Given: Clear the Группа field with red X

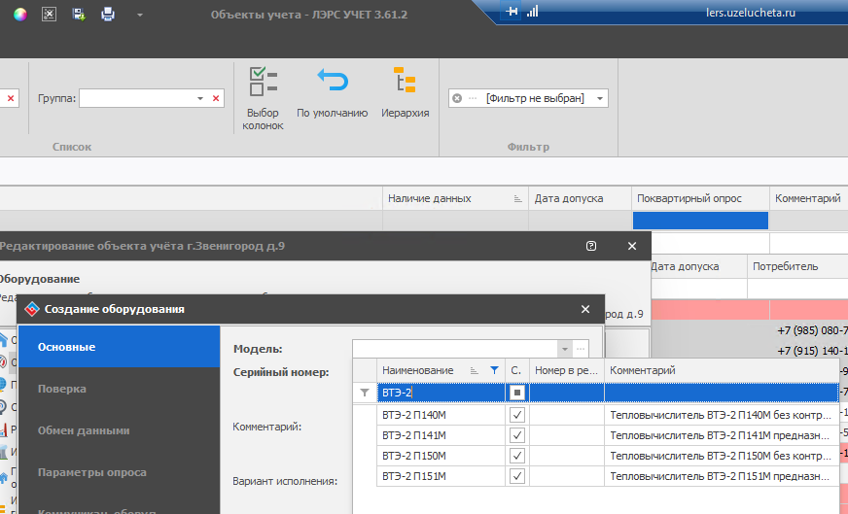Looking at the screenshot, I should pyautogui.click(x=216, y=98).
